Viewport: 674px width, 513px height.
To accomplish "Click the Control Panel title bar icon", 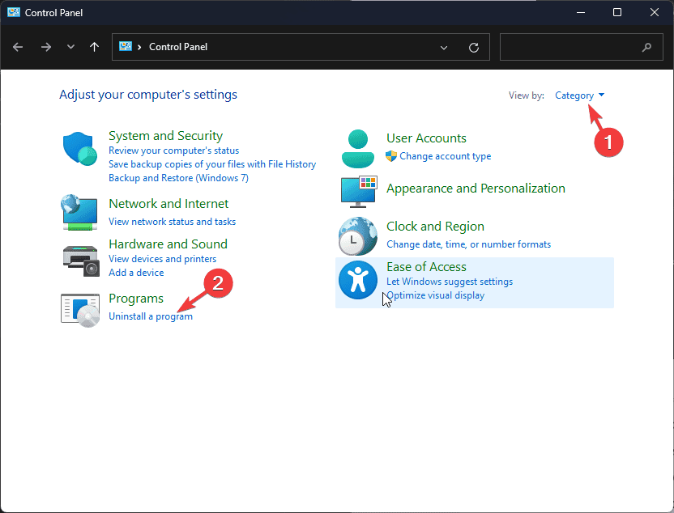I will coord(14,12).
